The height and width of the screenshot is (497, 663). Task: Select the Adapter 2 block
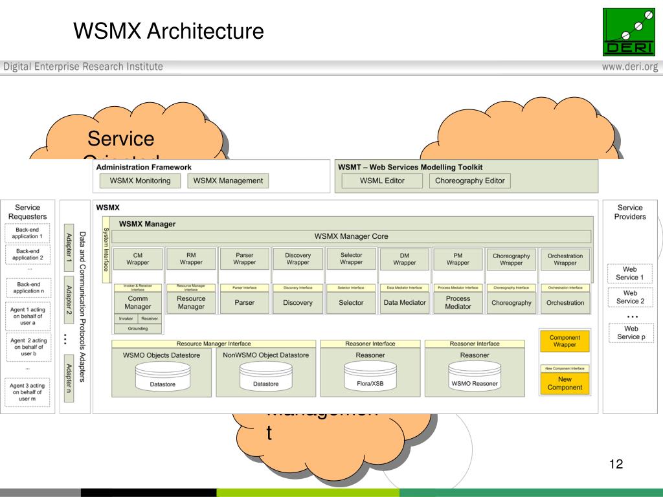click(x=69, y=300)
